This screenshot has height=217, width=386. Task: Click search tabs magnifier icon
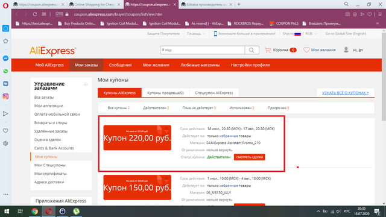coord(346,4)
